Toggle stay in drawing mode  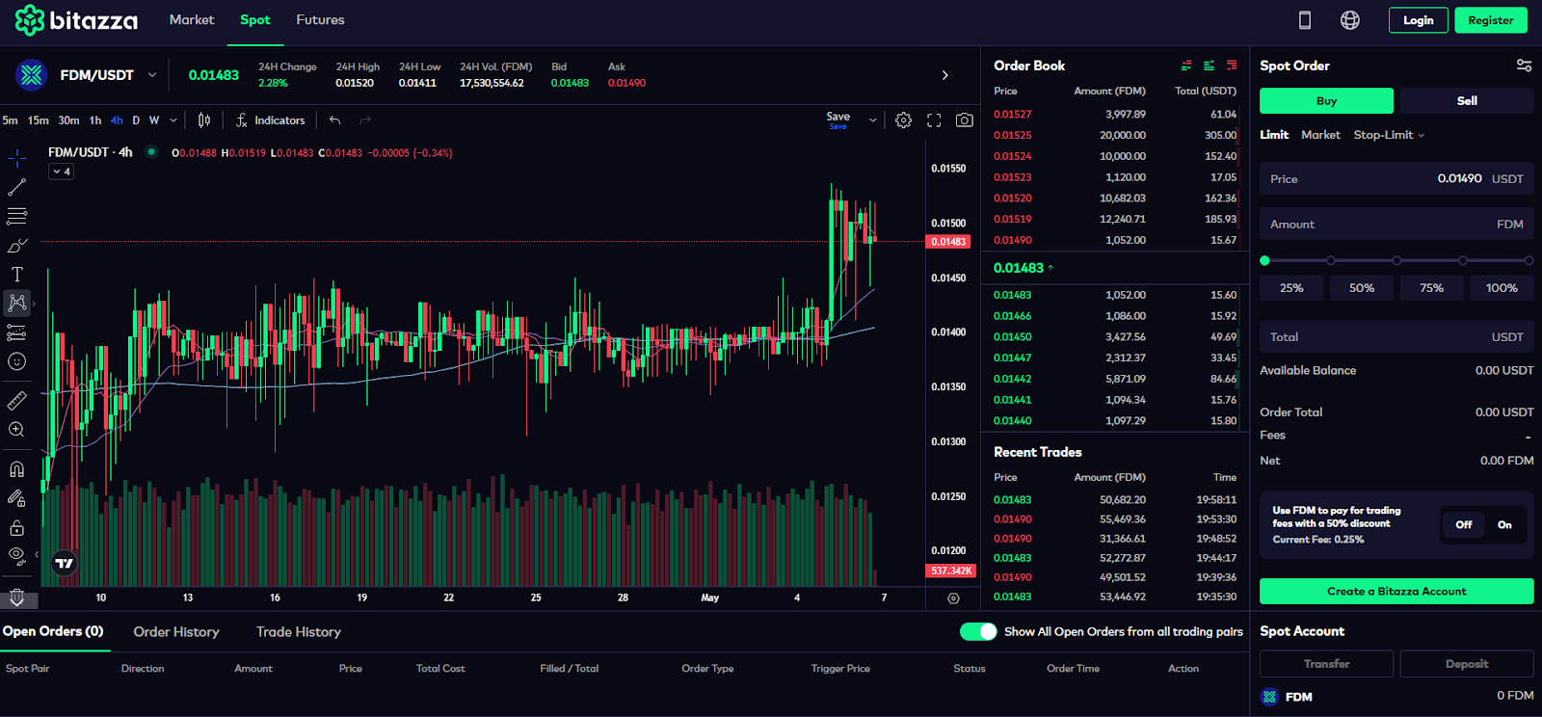pos(17,498)
